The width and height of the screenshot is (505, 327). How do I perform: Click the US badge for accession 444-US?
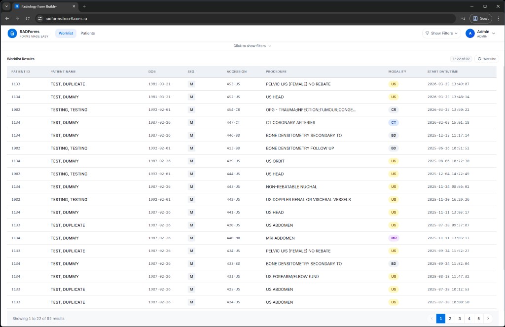point(393,174)
